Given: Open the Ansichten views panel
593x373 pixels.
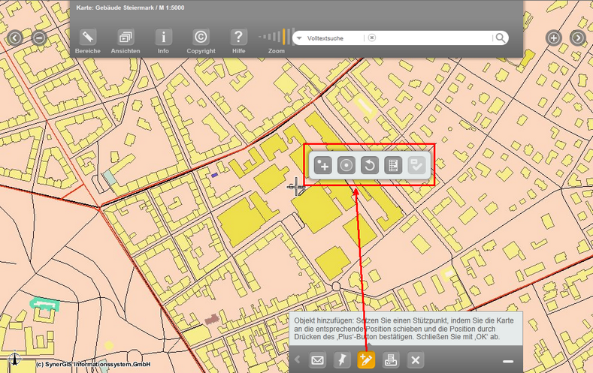Looking at the screenshot, I should [x=125, y=38].
